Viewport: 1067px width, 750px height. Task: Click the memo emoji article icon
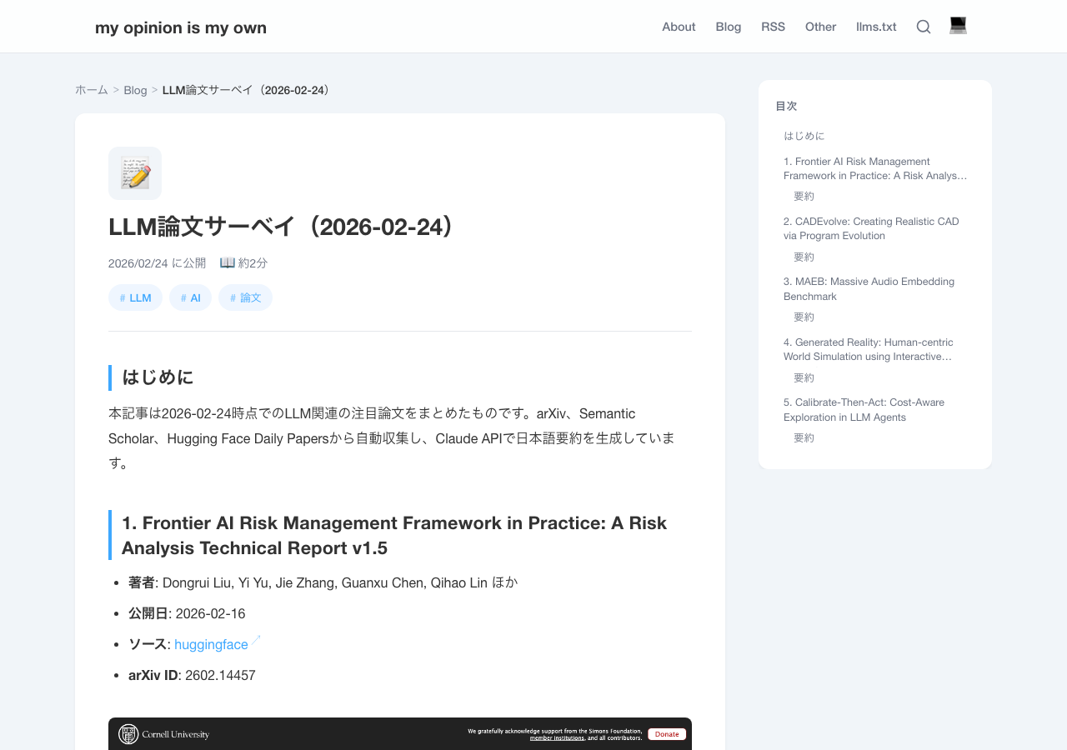(134, 172)
